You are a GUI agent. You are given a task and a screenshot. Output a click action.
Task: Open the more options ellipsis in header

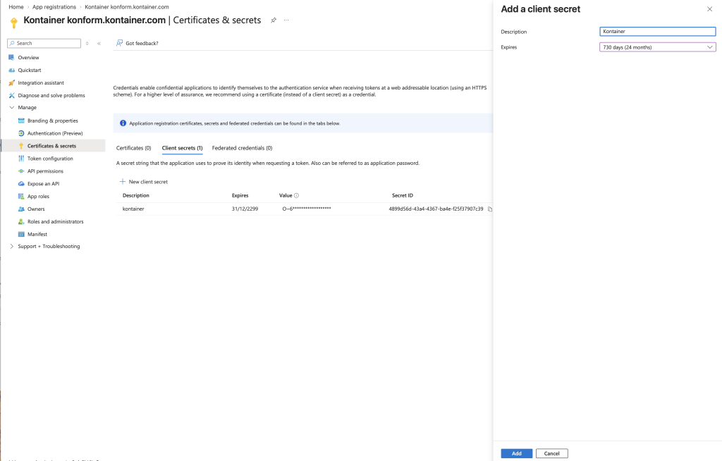(x=286, y=20)
